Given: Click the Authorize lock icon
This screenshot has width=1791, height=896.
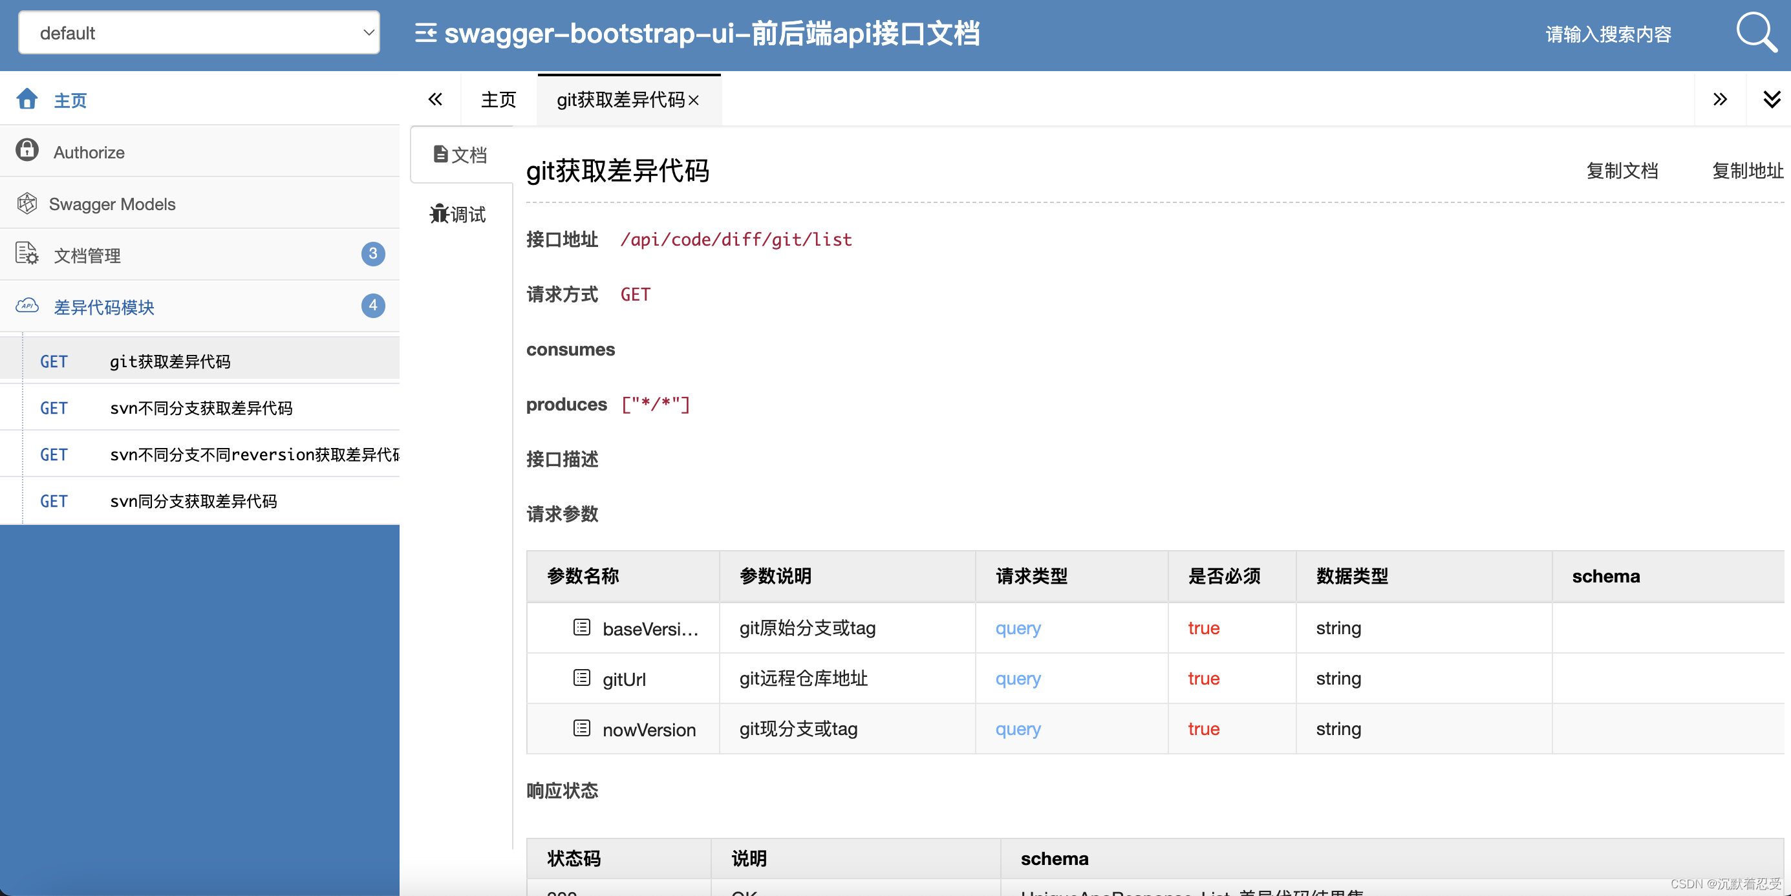Looking at the screenshot, I should tap(27, 150).
